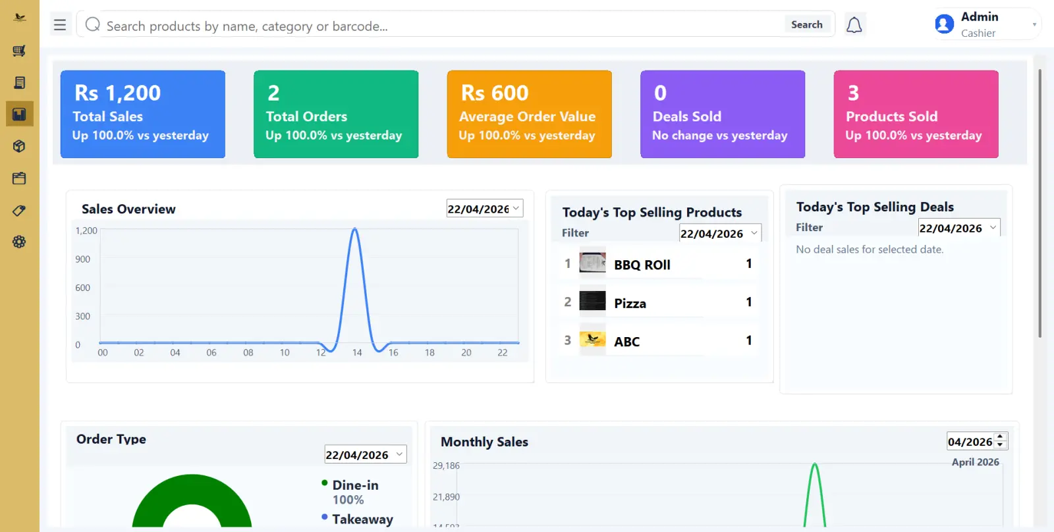Open the calendar-style icon in the sidebar
This screenshot has height=532, width=1054.
pyautogui.click(x=19, y=178)
